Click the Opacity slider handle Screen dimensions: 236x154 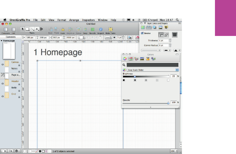(x=168, y=103)
